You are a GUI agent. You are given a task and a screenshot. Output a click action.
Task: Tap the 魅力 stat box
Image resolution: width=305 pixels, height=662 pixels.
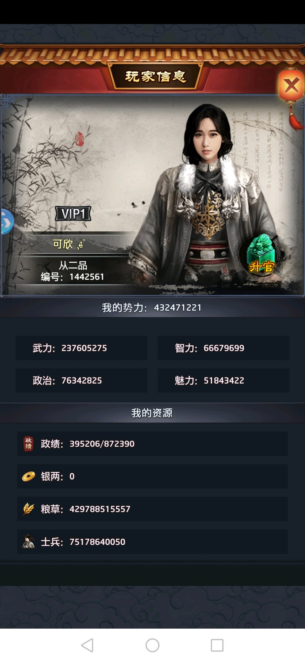coord(223,381)
